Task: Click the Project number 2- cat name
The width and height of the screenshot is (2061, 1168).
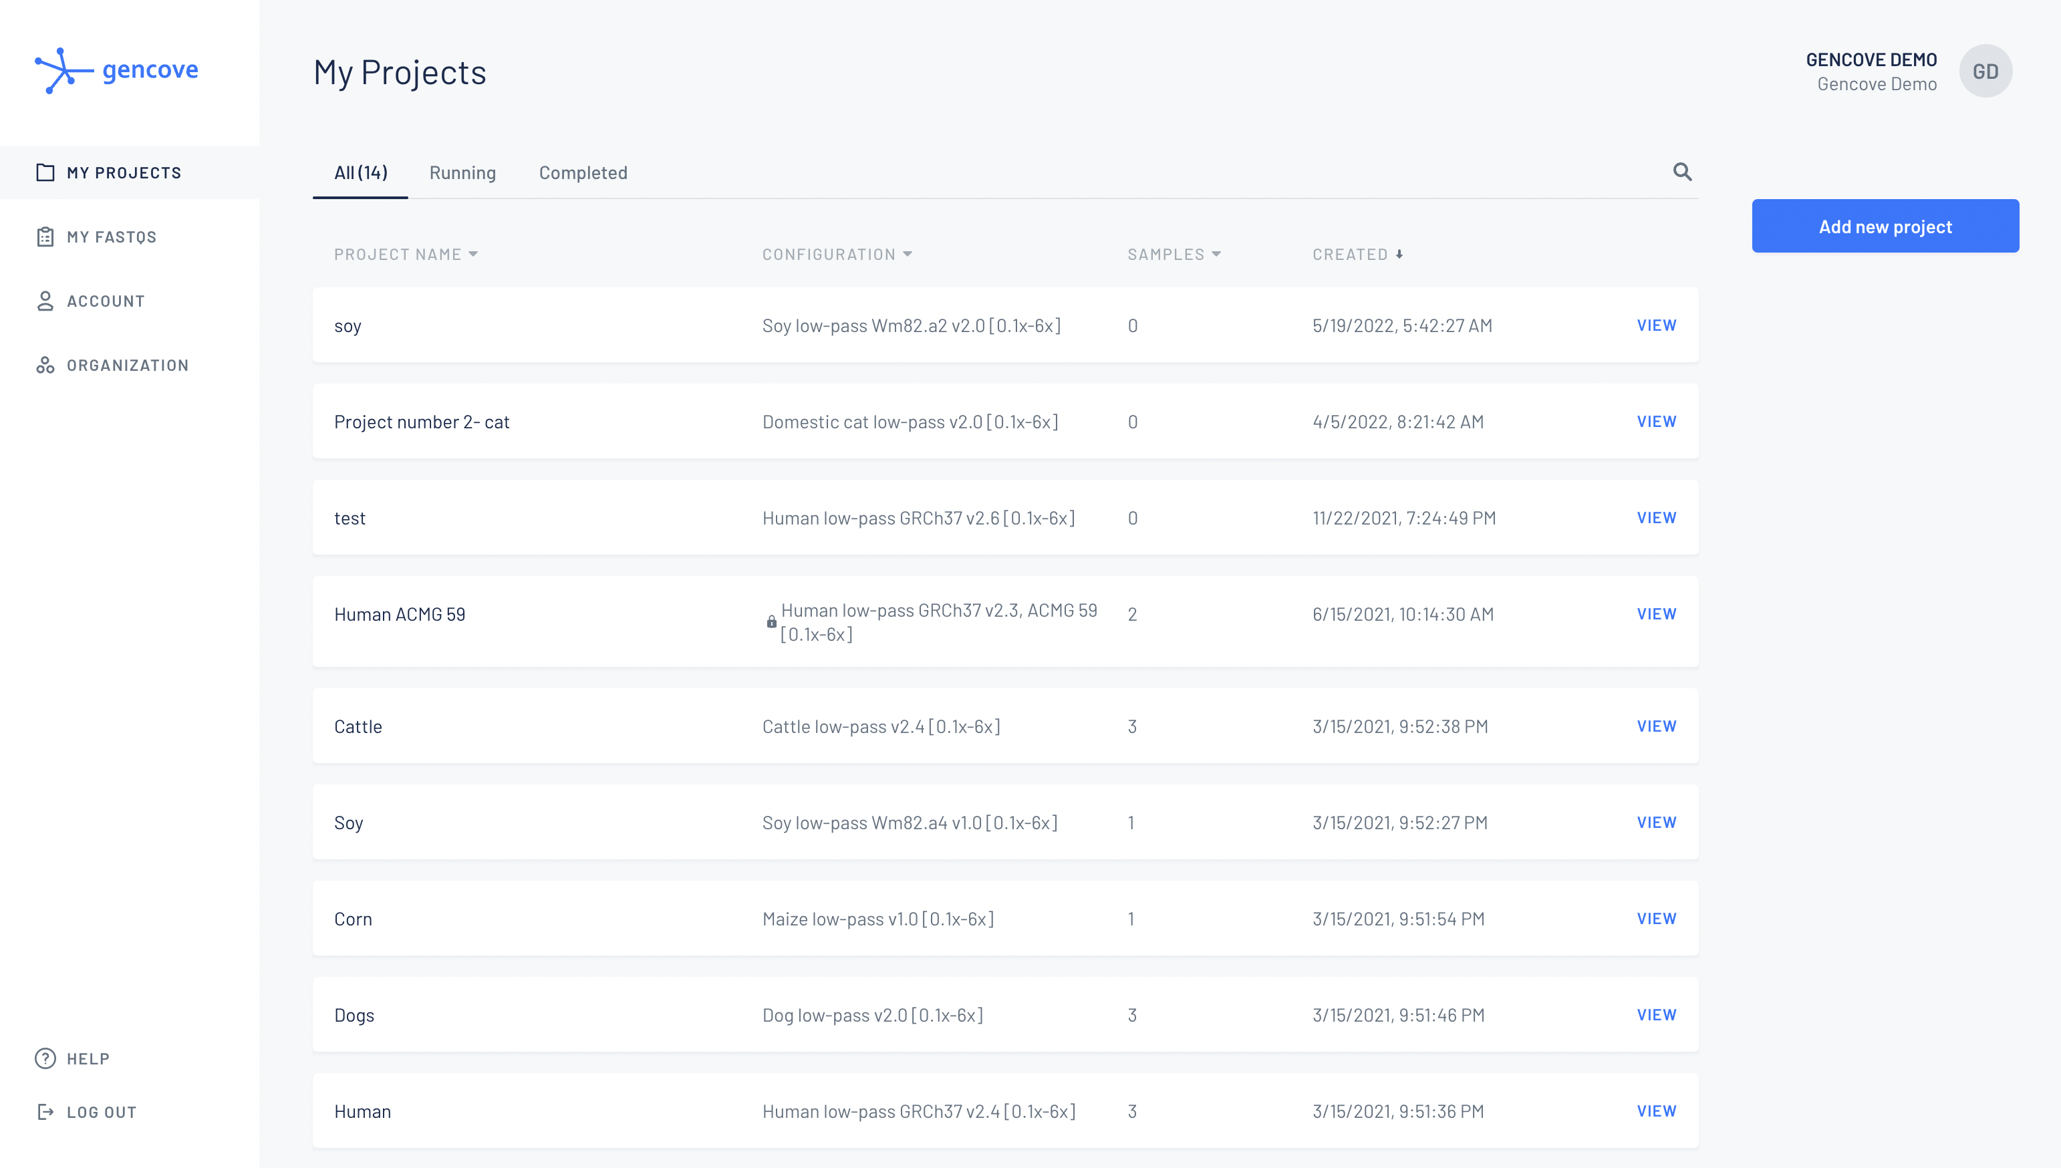Action: 421,422
